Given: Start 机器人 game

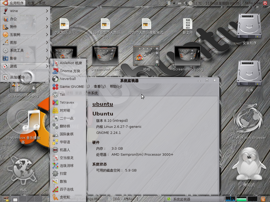Looking at the screenshot, I should pos(68,150).
